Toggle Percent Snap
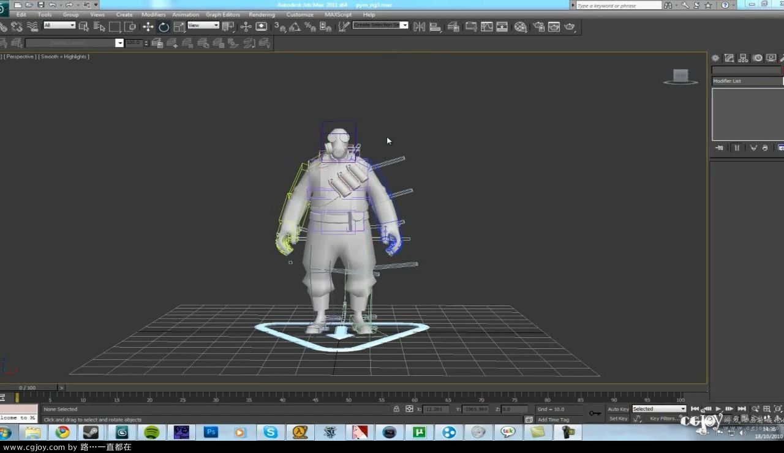The image size is (784, 453). pyautogui.click(x=310, y=26)
